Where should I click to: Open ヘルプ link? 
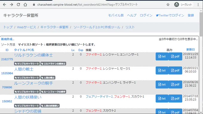click(132, 15)
